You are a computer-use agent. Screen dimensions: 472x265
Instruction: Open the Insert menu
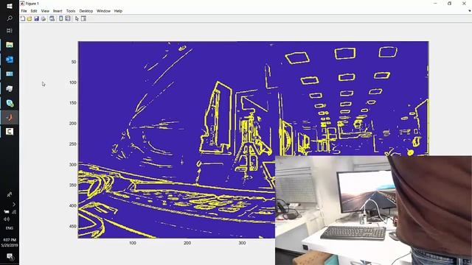(58, 11)
